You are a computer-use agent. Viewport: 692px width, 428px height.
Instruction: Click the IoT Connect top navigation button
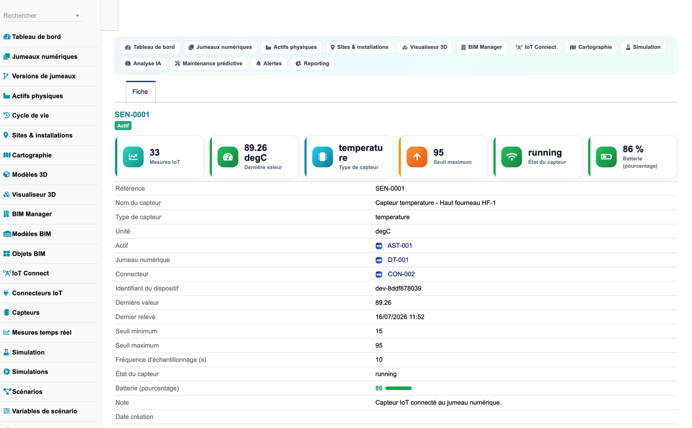[536, 47]
